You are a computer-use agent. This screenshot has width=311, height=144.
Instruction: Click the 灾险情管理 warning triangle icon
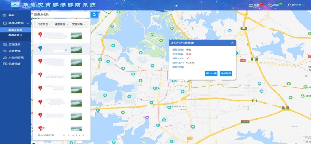click(5, 58)
